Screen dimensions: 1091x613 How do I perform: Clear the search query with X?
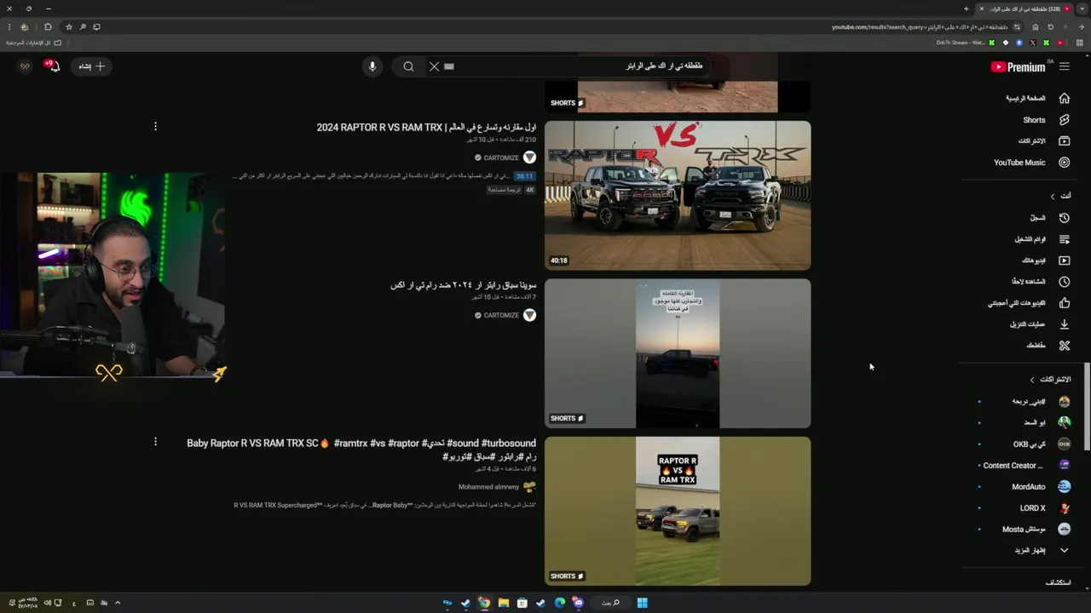[434, 66]
